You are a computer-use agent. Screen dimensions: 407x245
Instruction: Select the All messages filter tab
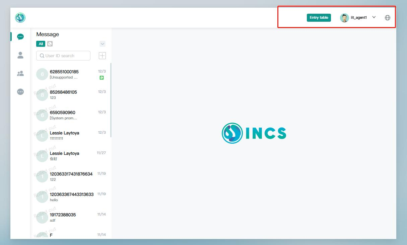pos(41,44)
